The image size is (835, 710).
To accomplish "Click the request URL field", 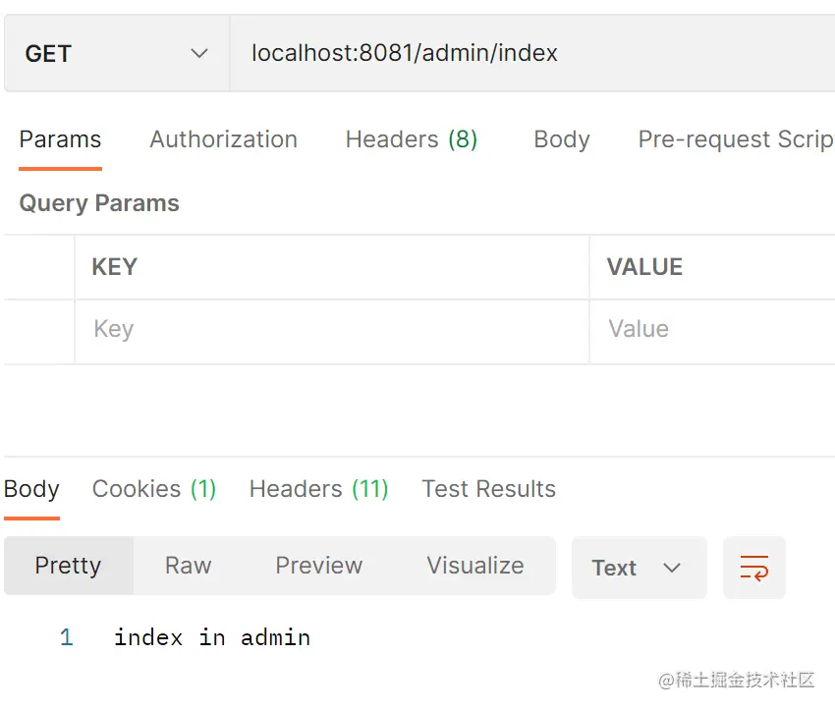I will [x=530, y=54].
